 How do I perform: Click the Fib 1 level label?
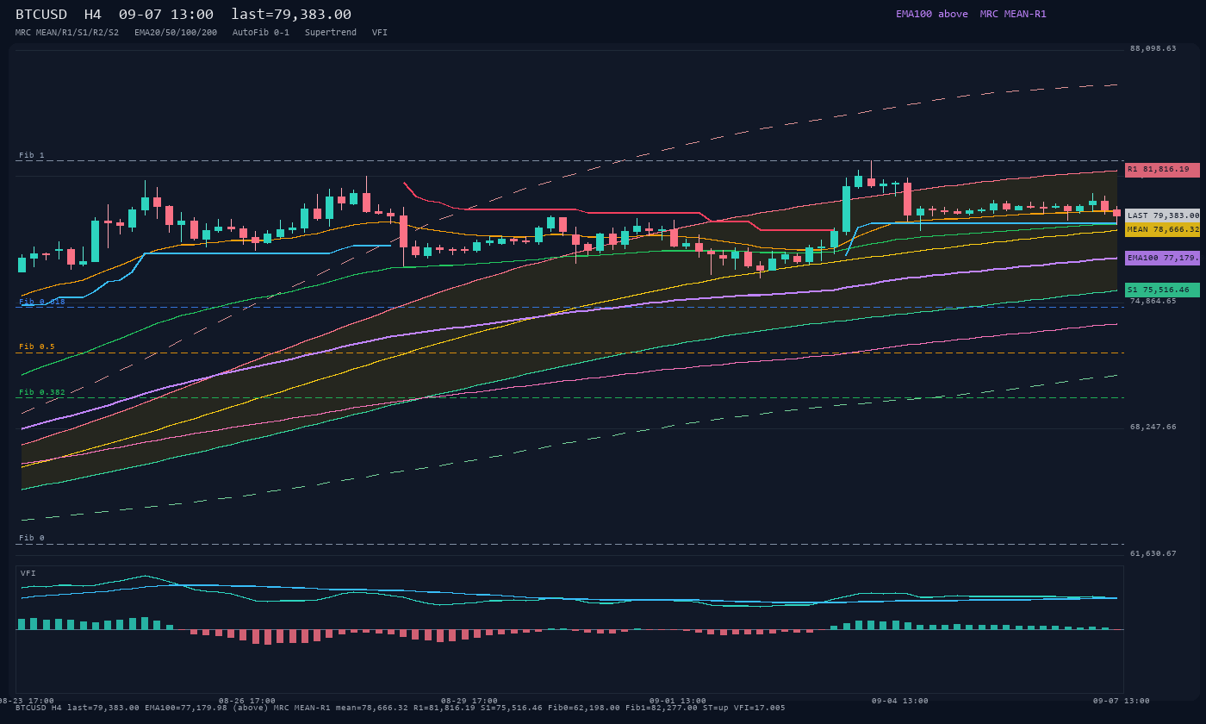(x=32, y=155)
